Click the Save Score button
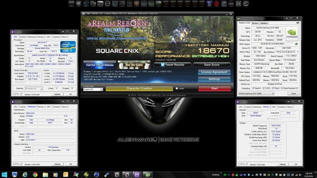This screenshot has width=317, height=178. (211, 65)
